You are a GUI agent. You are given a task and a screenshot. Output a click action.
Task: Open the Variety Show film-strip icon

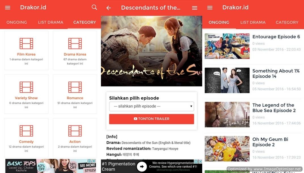26,87
